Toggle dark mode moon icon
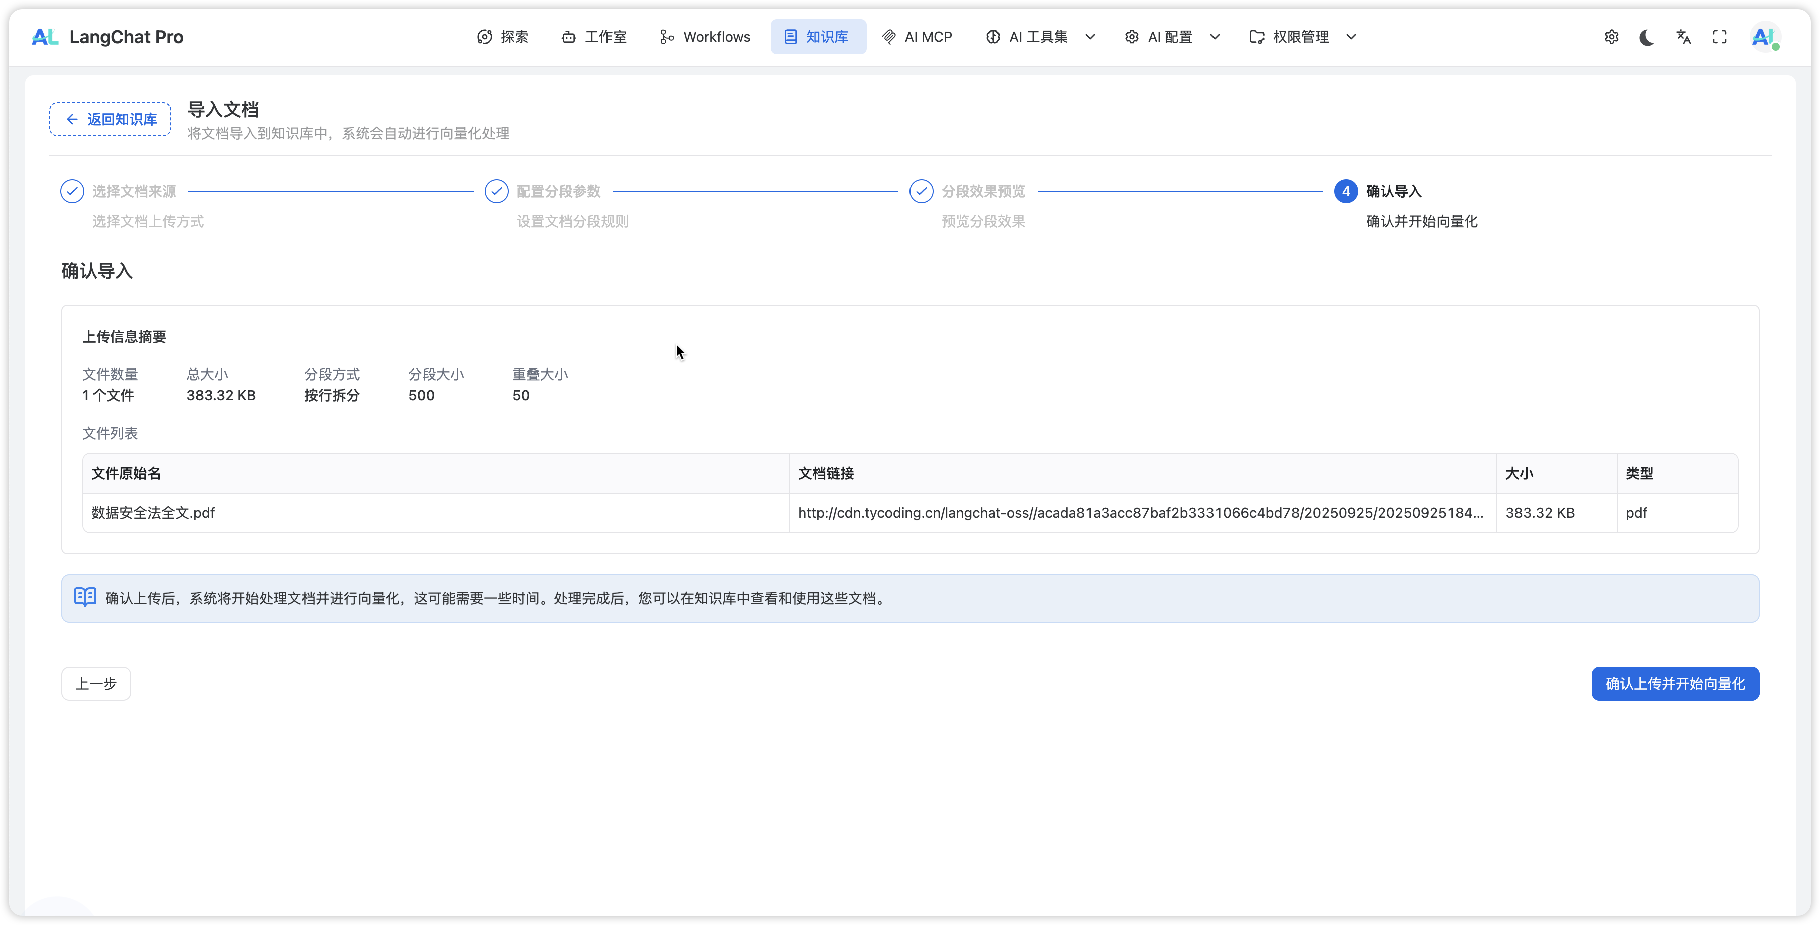This screenshot has height=925, width=1820. point(1647,37)
